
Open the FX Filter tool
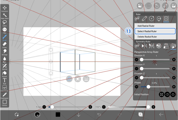point(5,30)
